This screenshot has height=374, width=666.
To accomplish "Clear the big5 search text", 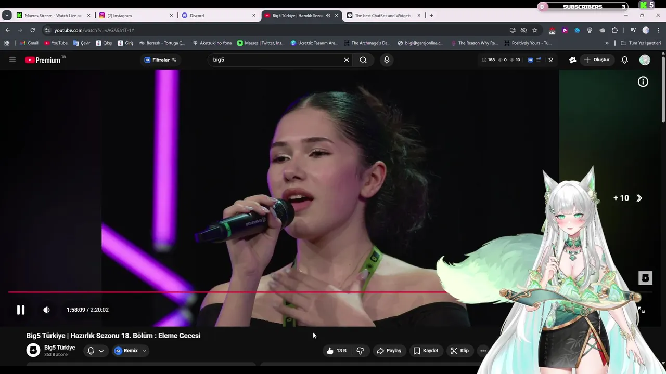I will point(347,60).
